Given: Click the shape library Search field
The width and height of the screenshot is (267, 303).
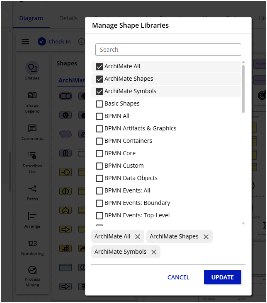Looking at the screenshot, I should 168,50.
